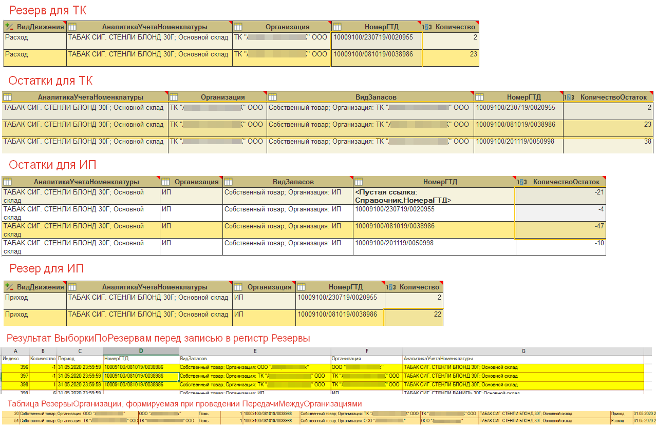This screenshot has width=656, height=430.
Task: Click Организация header icon in Резер для ИП table
Action: coord(238,287)
